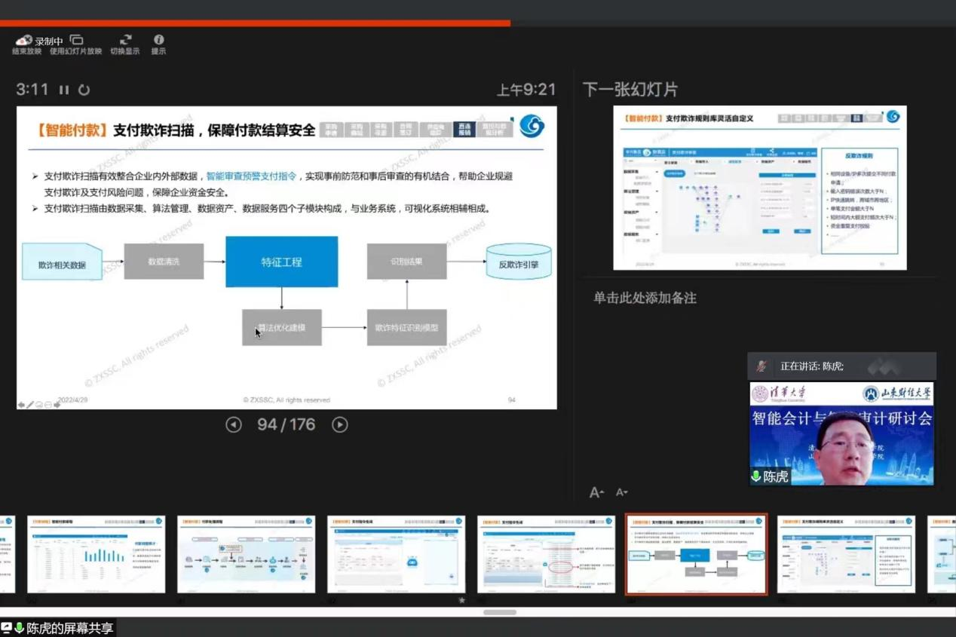
Task: Click the 切换显示 swap displays icon
Action: [x=125, y=40]
